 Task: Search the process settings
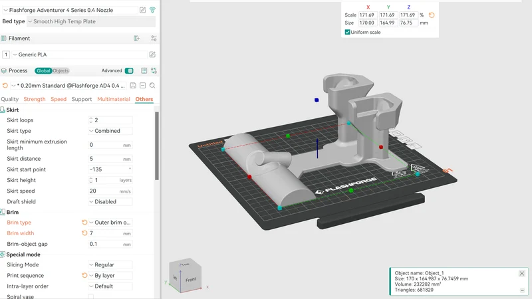tap(152, 86)
